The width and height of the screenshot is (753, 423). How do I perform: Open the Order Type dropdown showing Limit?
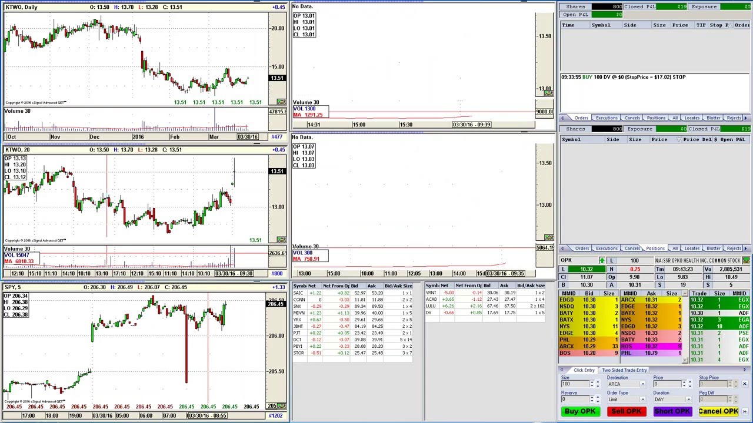(x=642, y=399)
